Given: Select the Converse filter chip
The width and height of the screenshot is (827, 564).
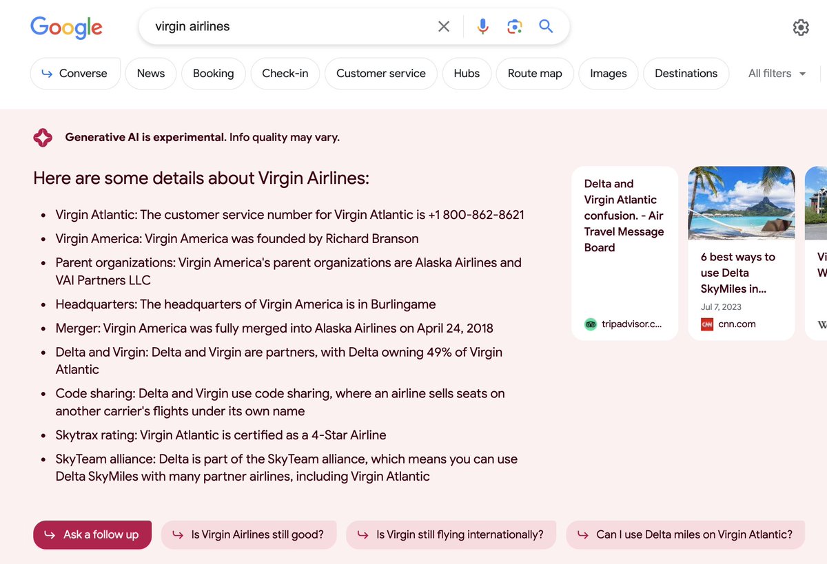Looking at the screenshot, I should (x=75, y=74).
